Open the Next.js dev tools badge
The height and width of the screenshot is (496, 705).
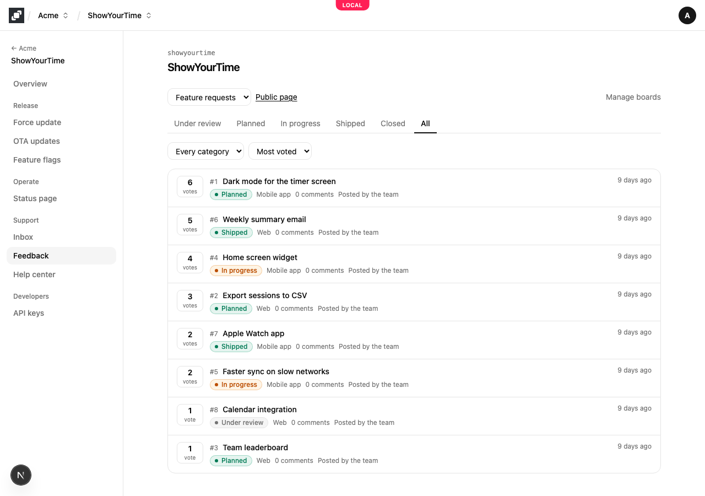pos(21,475)
